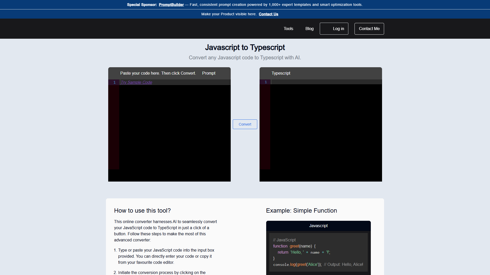Click step 2 'Initiate the conversion process'

click(162, 272)
